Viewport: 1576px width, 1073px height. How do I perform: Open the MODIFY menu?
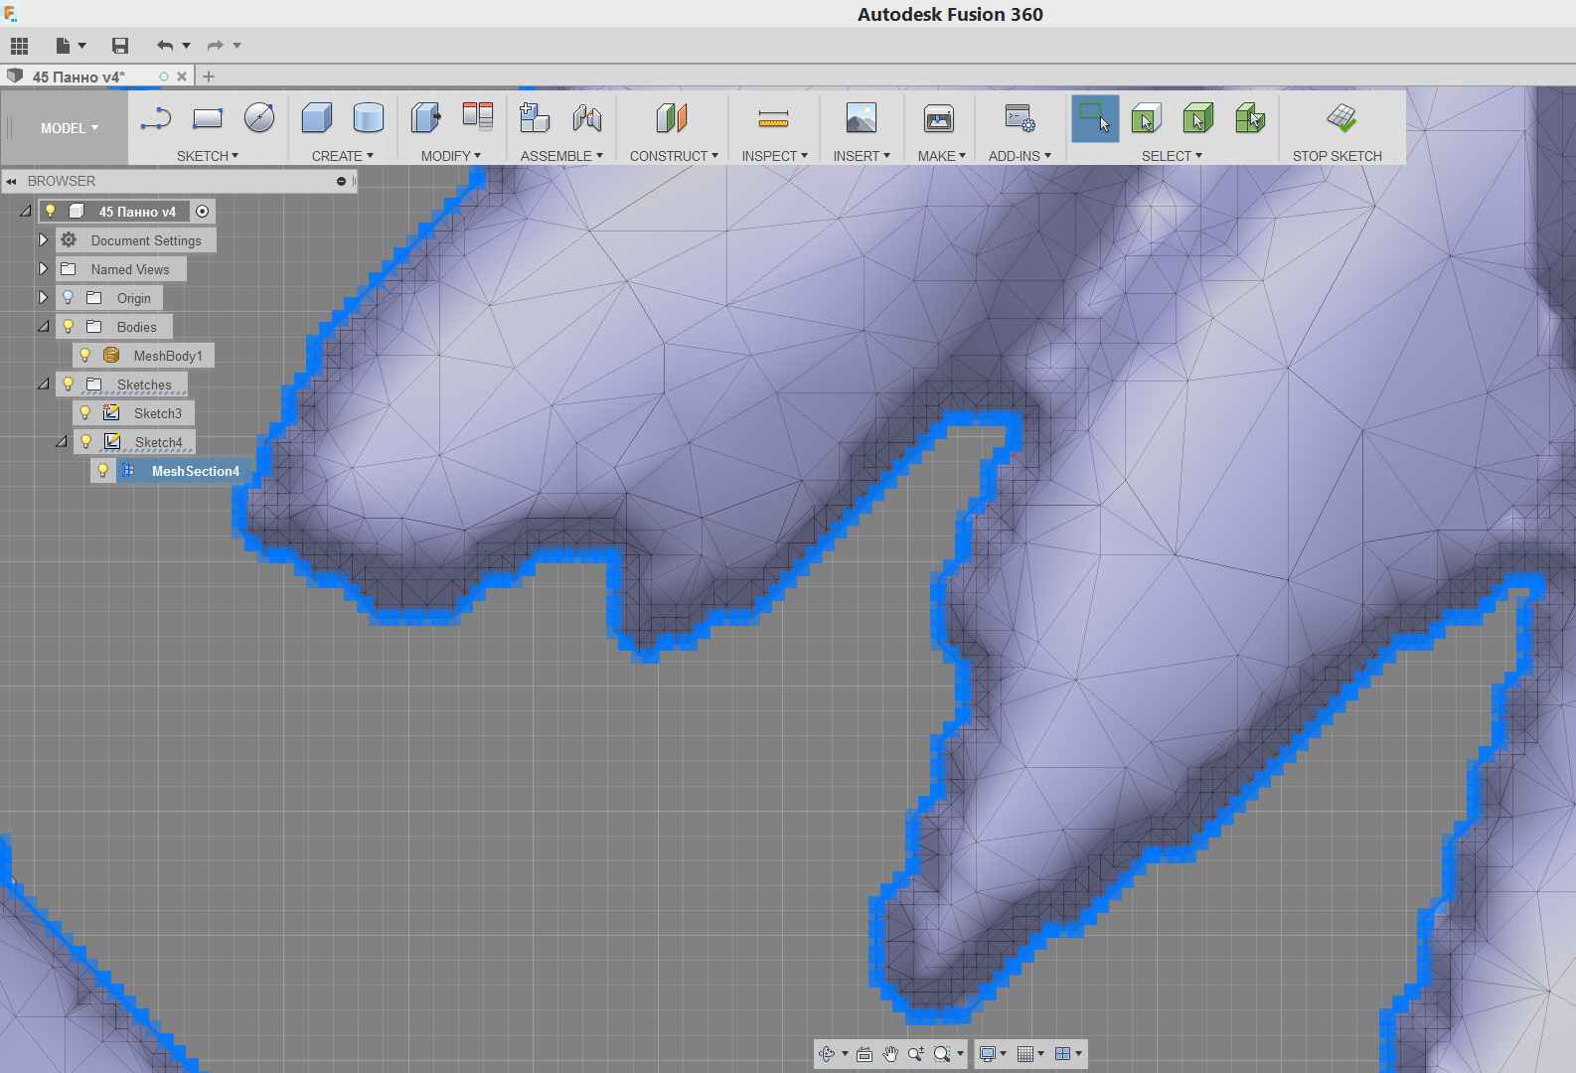click(451, 156)
